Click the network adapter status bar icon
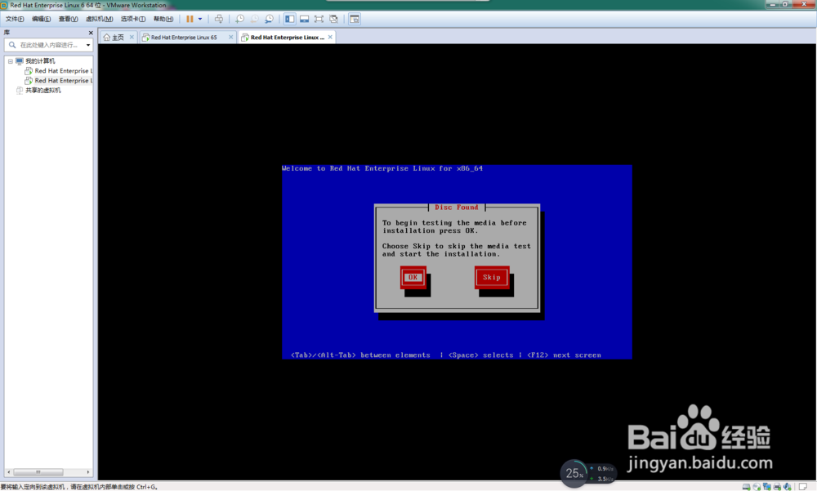This screenshot has height=491, width=817. 767,487
